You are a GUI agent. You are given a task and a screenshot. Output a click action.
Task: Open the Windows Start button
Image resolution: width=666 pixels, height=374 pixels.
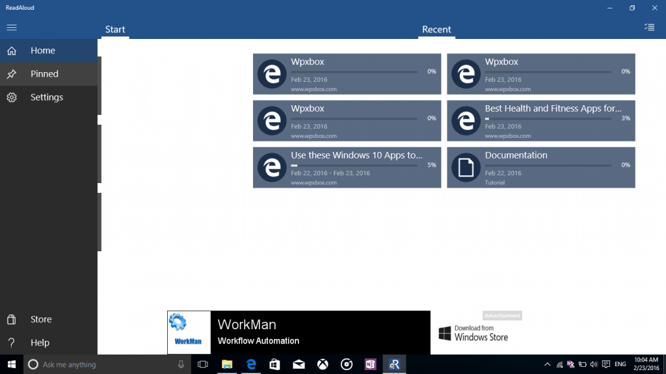click(x=12, y=364)
